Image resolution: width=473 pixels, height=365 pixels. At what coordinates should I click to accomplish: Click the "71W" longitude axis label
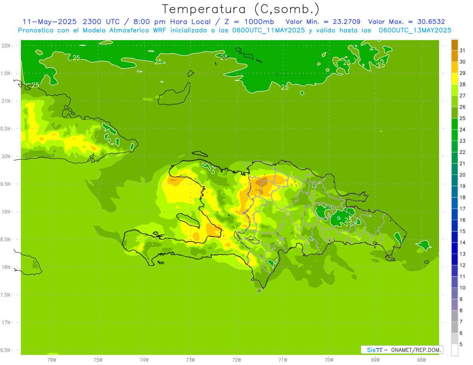pos(283,360)
